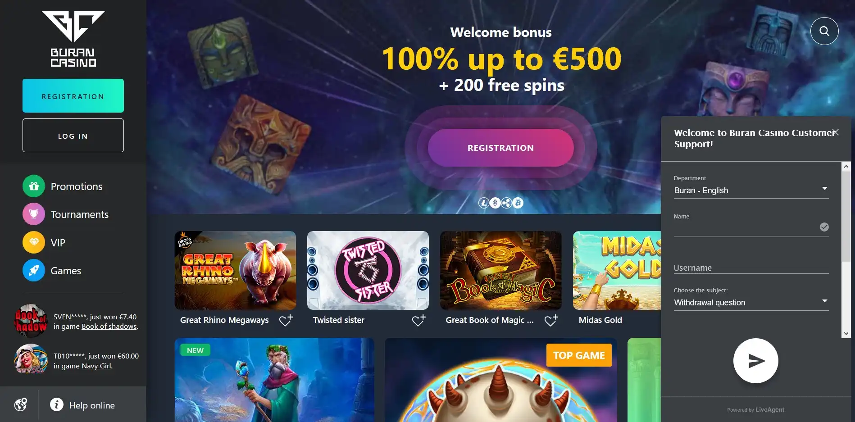Screen dimensions: 855x422
Task: Add Great Rhino Megaways to favorites
Action: pos(286,320)
